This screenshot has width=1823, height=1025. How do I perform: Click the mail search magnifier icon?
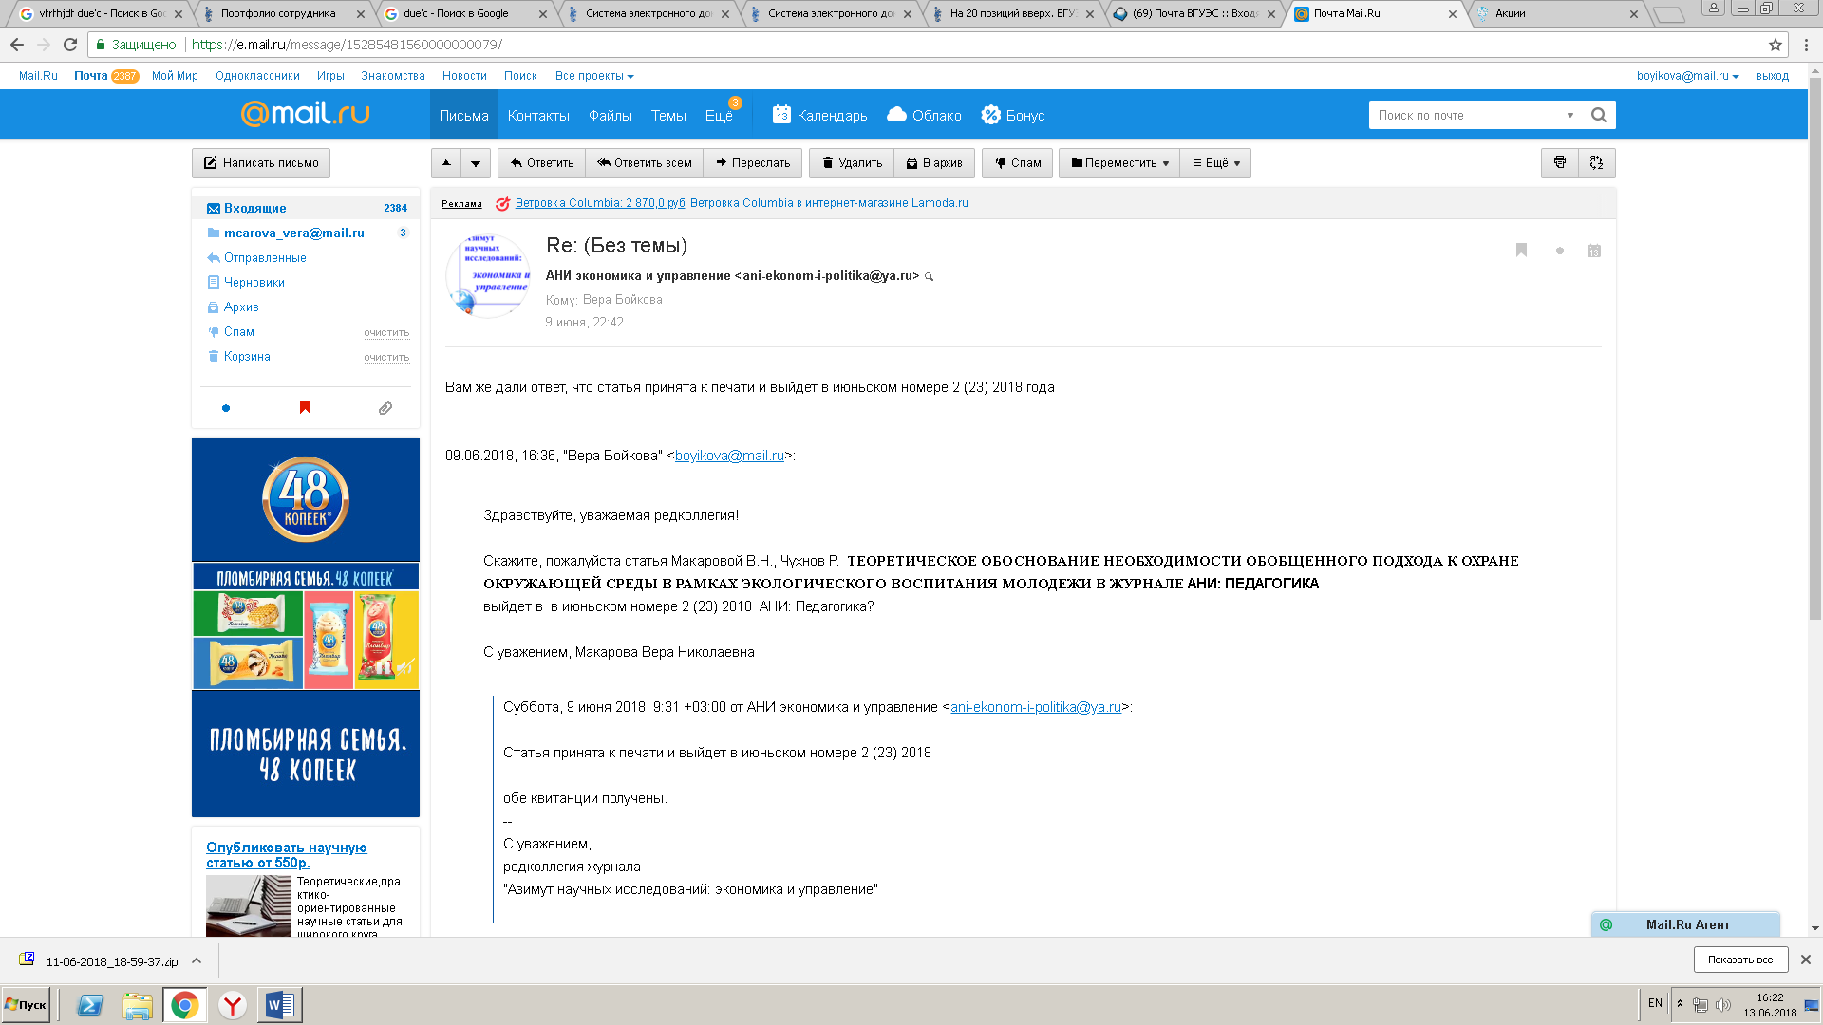[1599, 115]
